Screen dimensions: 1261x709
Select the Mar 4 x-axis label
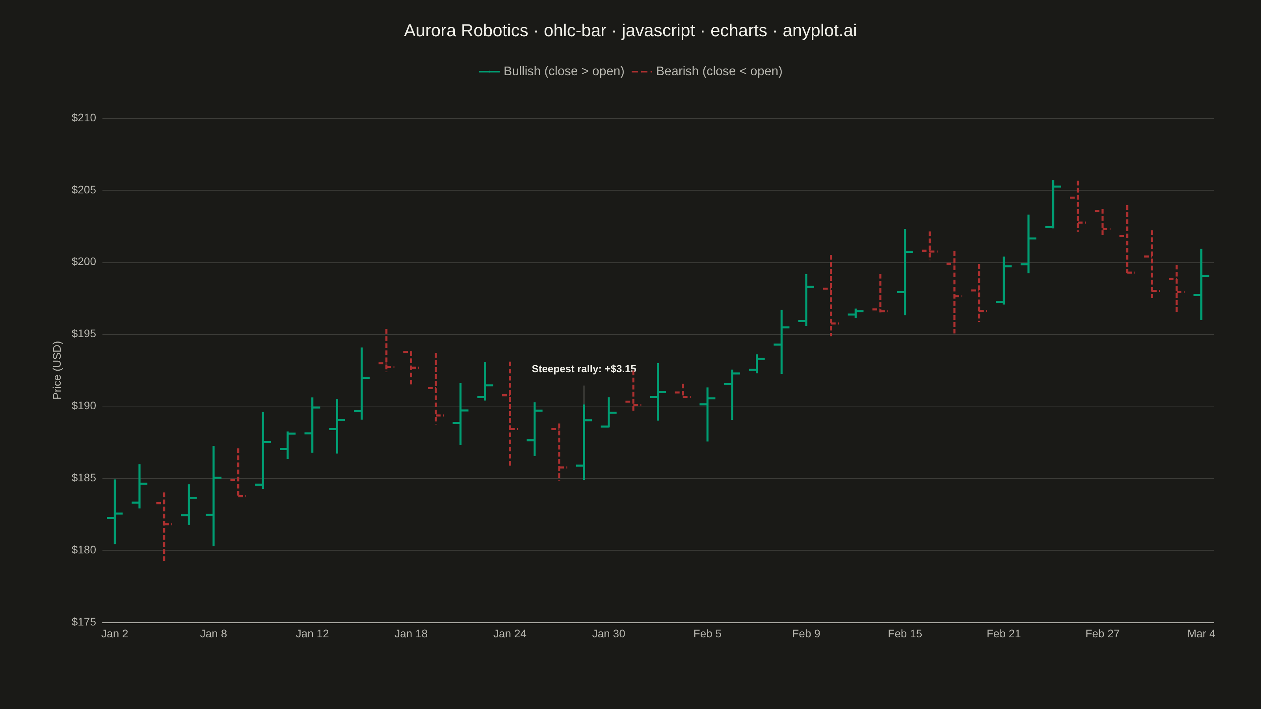[x=1201, y=634]
